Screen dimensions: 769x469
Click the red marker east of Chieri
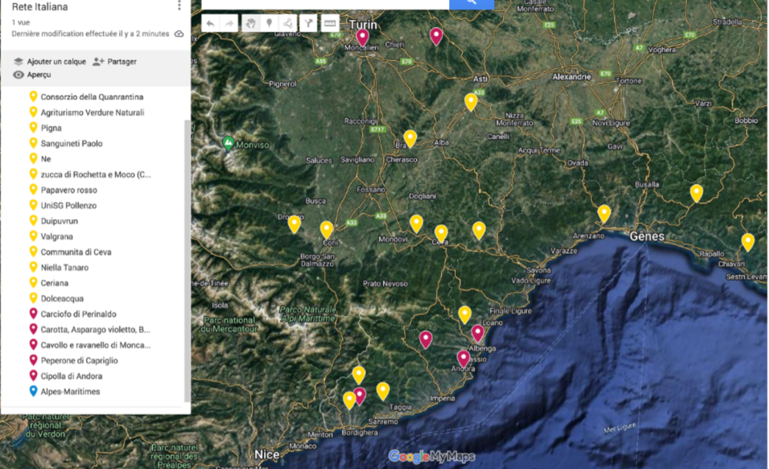click(436, 36)
